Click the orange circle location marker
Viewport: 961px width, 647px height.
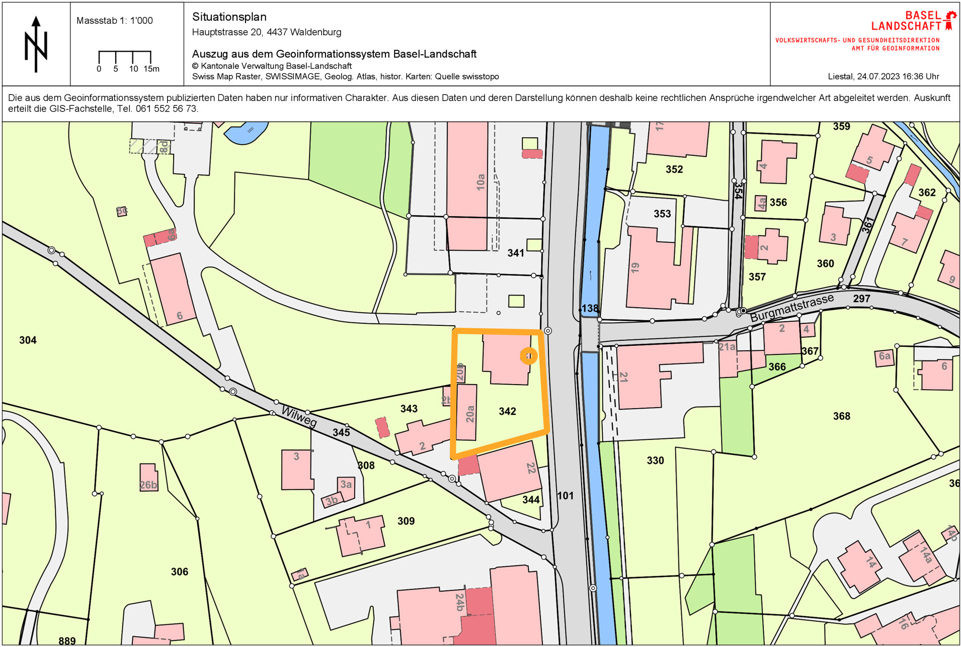[528, 356]
